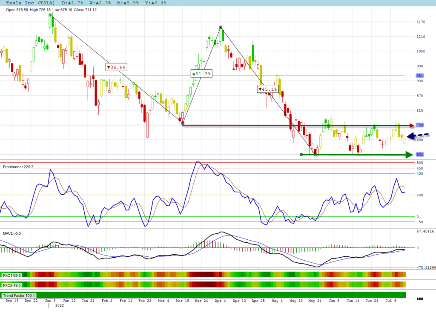Click the Open 676.50 readout
Viewport: 436px width, 313px height.
click(x=17, y=10)
